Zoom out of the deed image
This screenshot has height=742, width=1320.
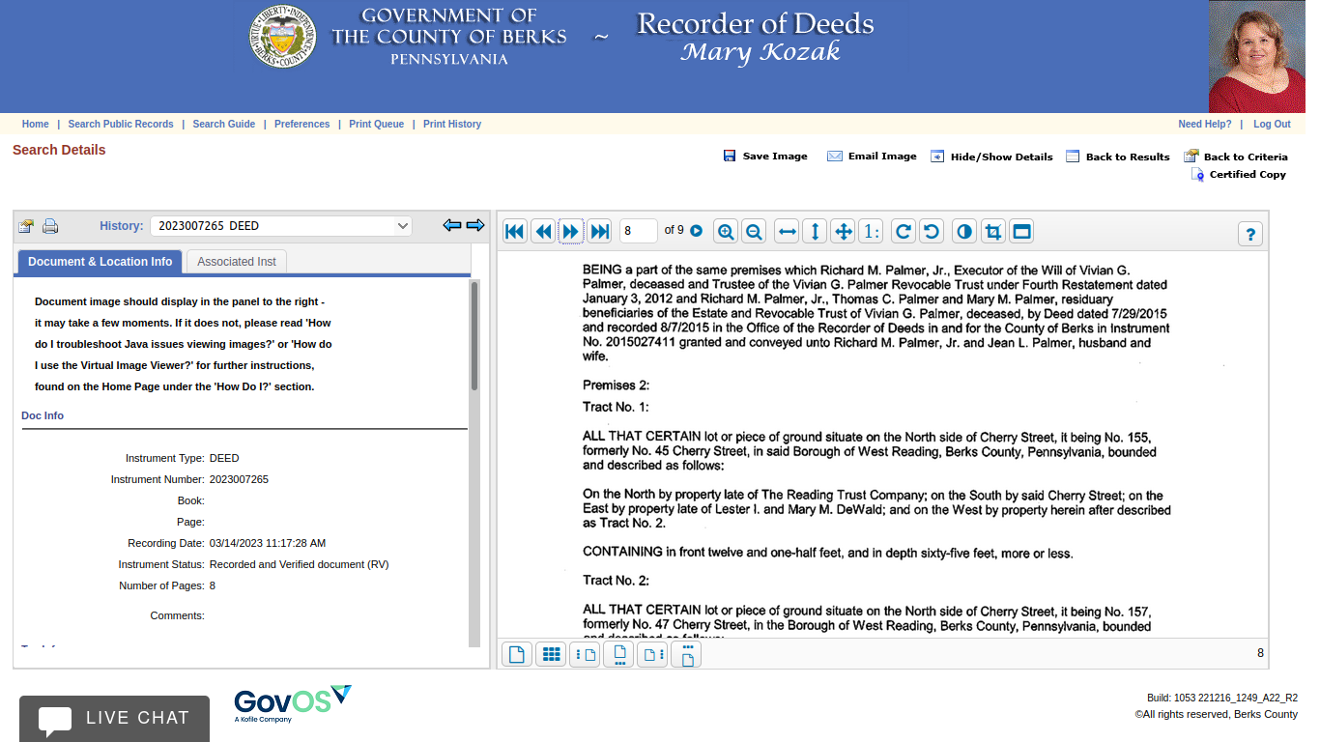pyautogui.click(x=755, y=232)
